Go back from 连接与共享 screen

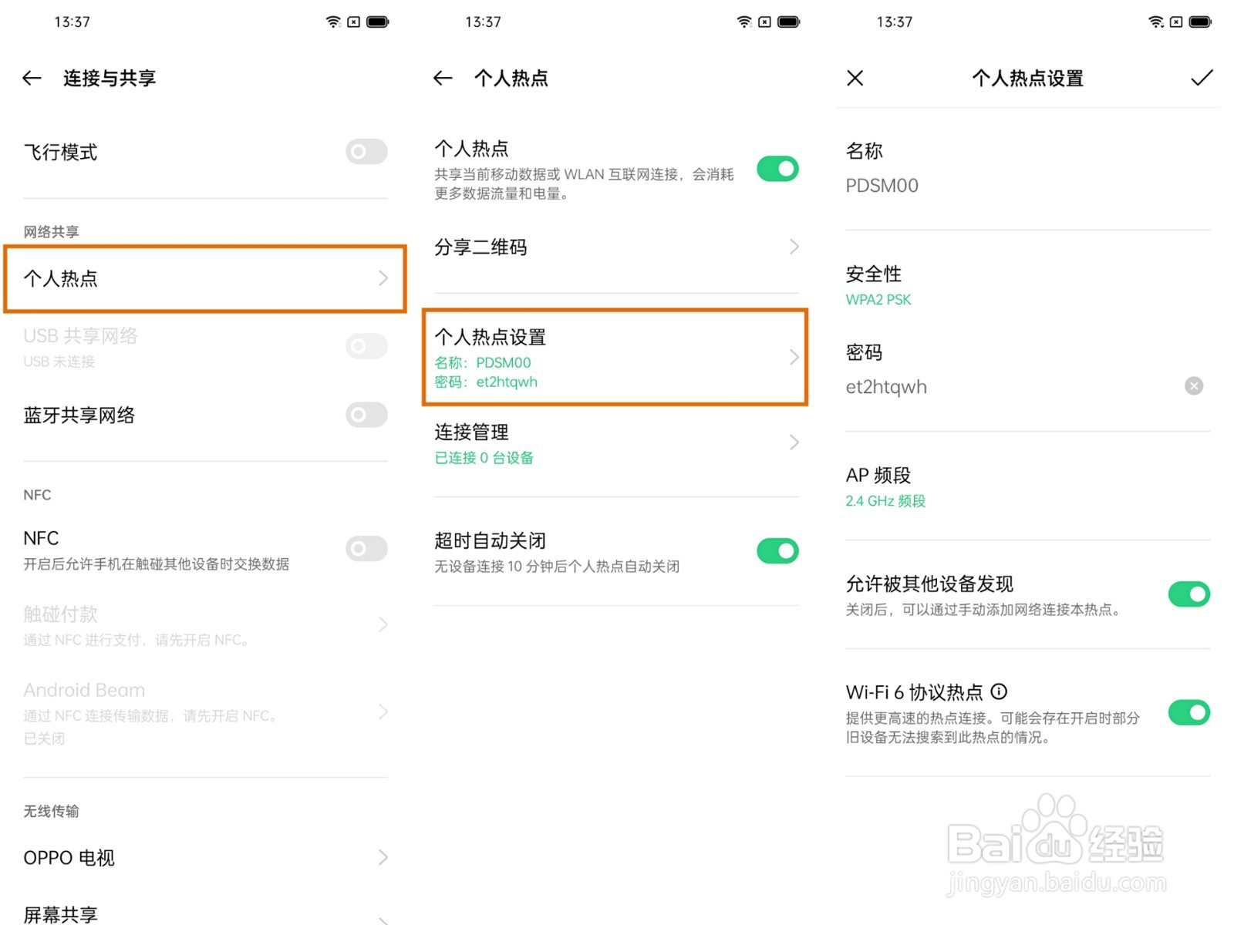[x=32, y=78]
